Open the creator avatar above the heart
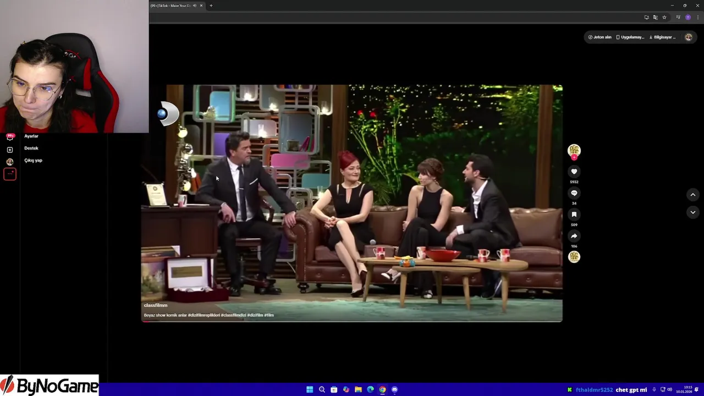Screen dimensions: 704x396 574,150
